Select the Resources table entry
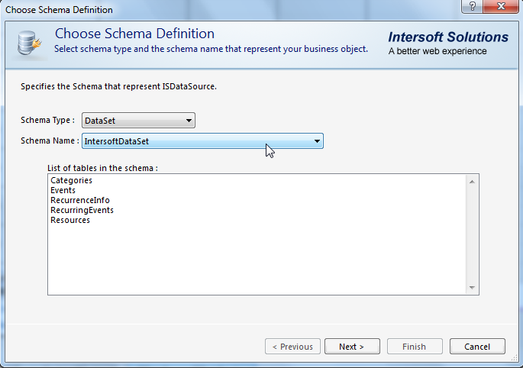The width and height of the screenshot is (523, 368). 70,220
